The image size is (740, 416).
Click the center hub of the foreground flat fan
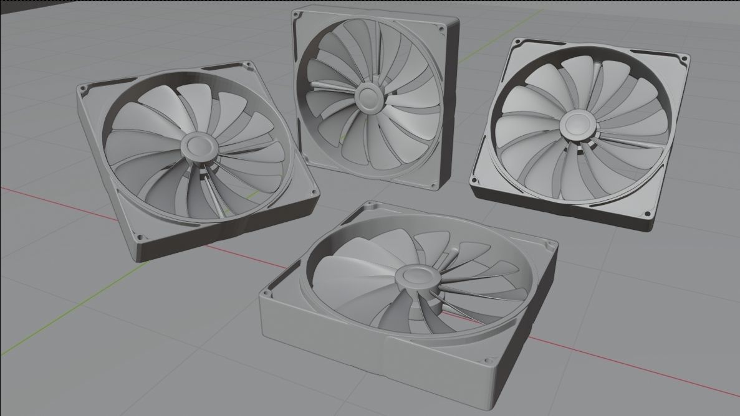[x=419, y=277]
